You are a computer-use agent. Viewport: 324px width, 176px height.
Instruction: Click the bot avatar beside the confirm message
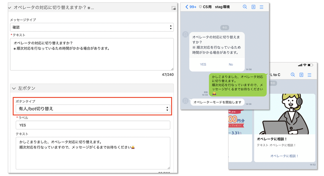coord(185,34)
